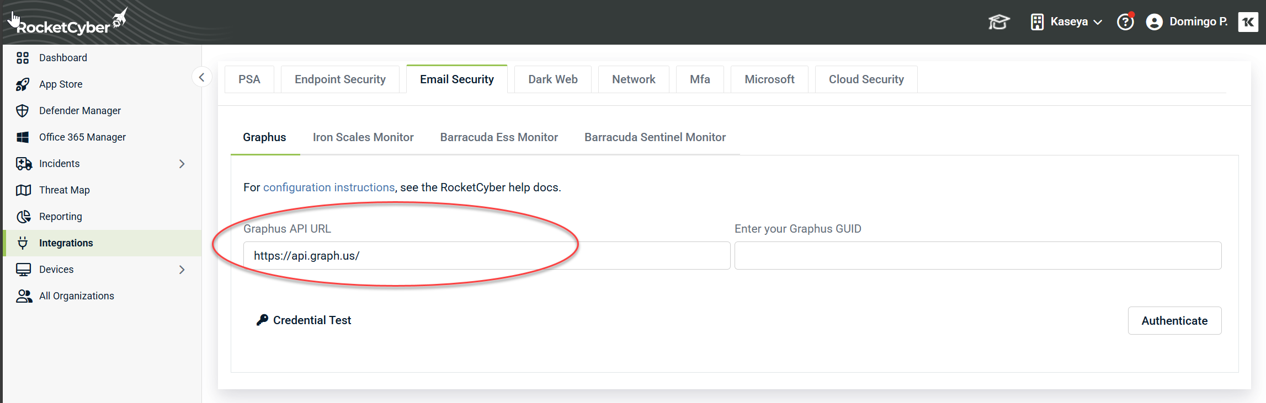
Task: Open the graduation cap training icon
Action: [998, 22]
